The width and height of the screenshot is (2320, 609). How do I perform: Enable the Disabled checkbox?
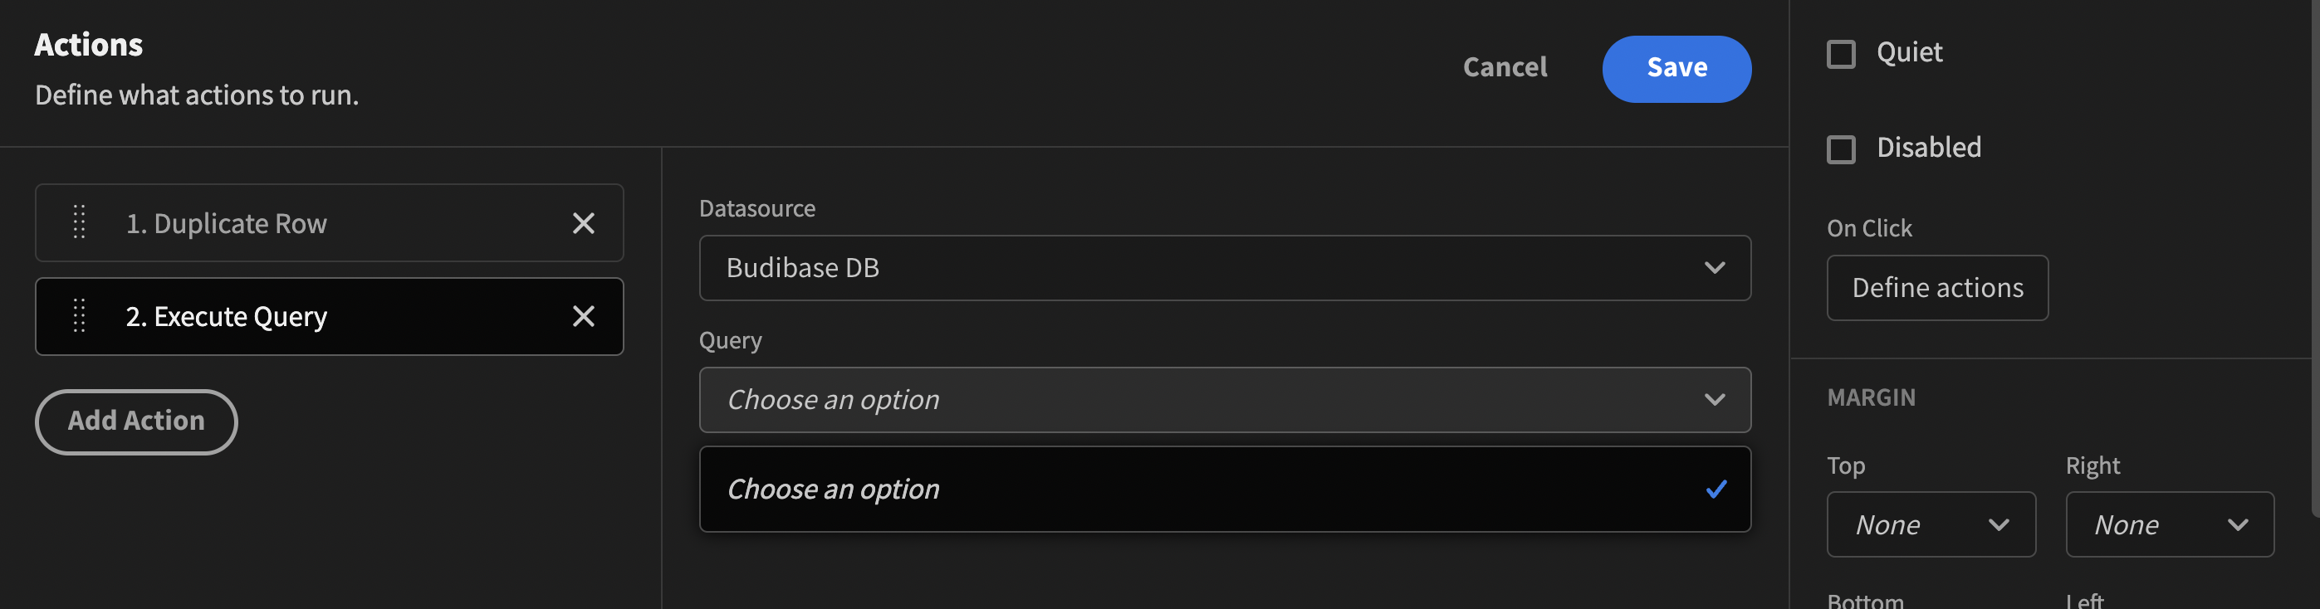[x=1842, y=149]
